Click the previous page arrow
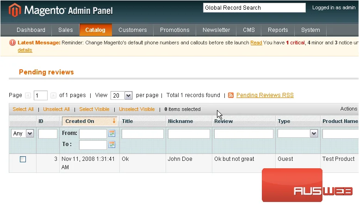 pos(28,95)
